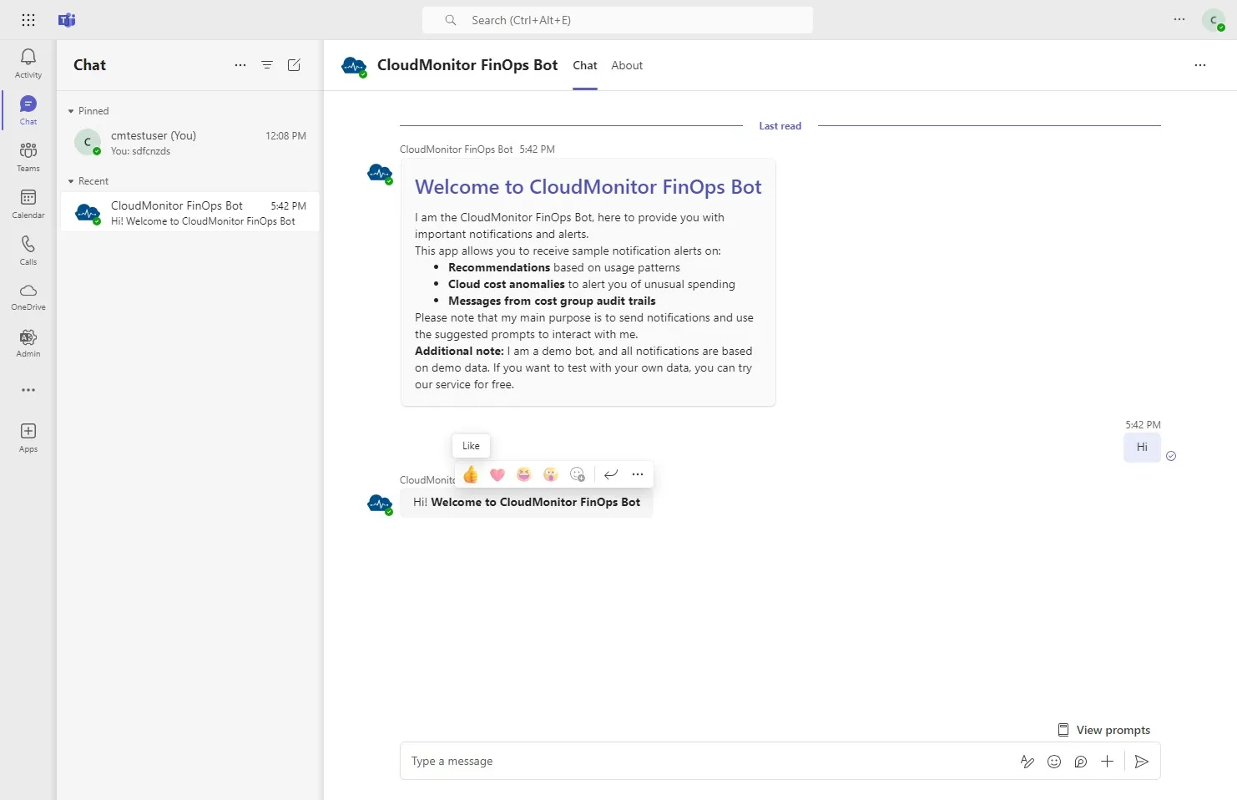Open Activity notifications
This screenshot has height=800, width=1237.
coord(28,63)
